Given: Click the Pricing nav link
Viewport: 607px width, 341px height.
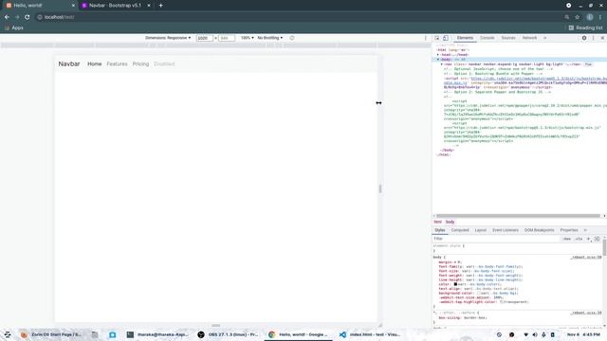Looking at the screenshot, I should pos(140,63).
